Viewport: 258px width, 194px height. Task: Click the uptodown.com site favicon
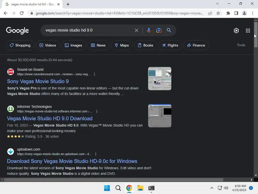click(x=11, y=152)
